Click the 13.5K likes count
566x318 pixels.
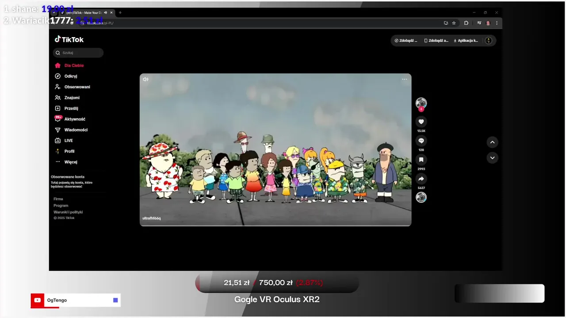pos(421,131)
